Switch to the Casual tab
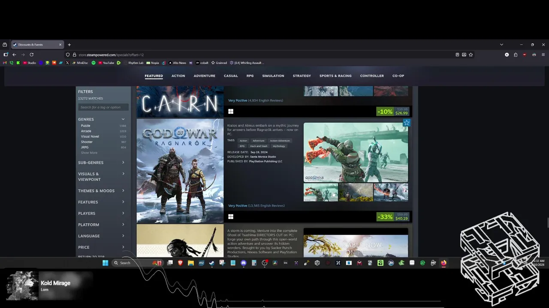 pyautogui.click(x=231, y=76)
